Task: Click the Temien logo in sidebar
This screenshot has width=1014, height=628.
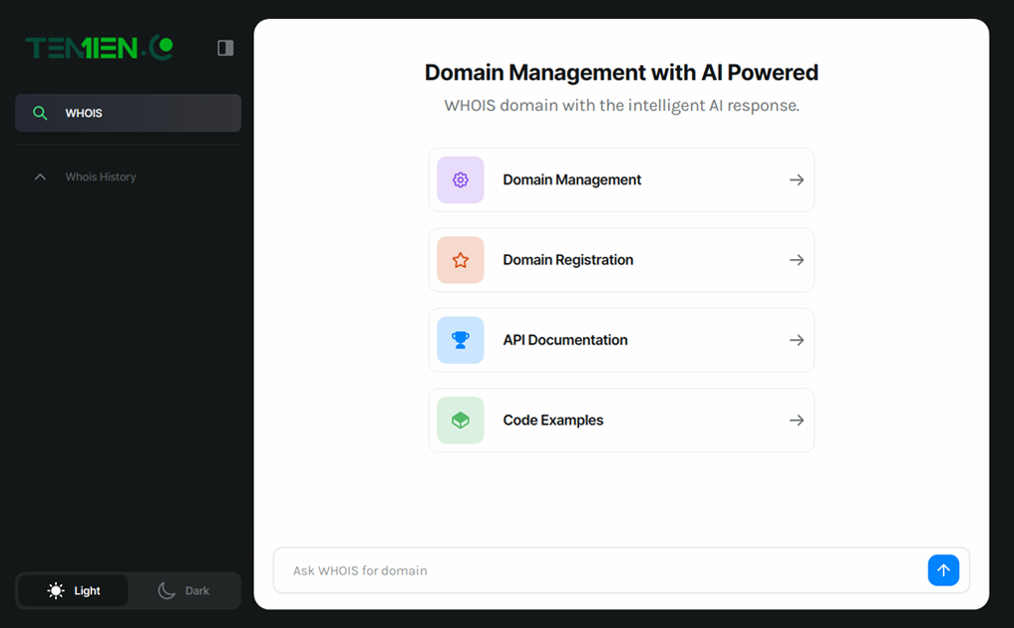Action: (x=99, y=47)
